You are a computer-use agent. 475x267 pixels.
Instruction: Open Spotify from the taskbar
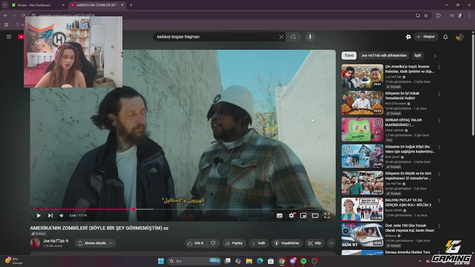pos(304,261)
